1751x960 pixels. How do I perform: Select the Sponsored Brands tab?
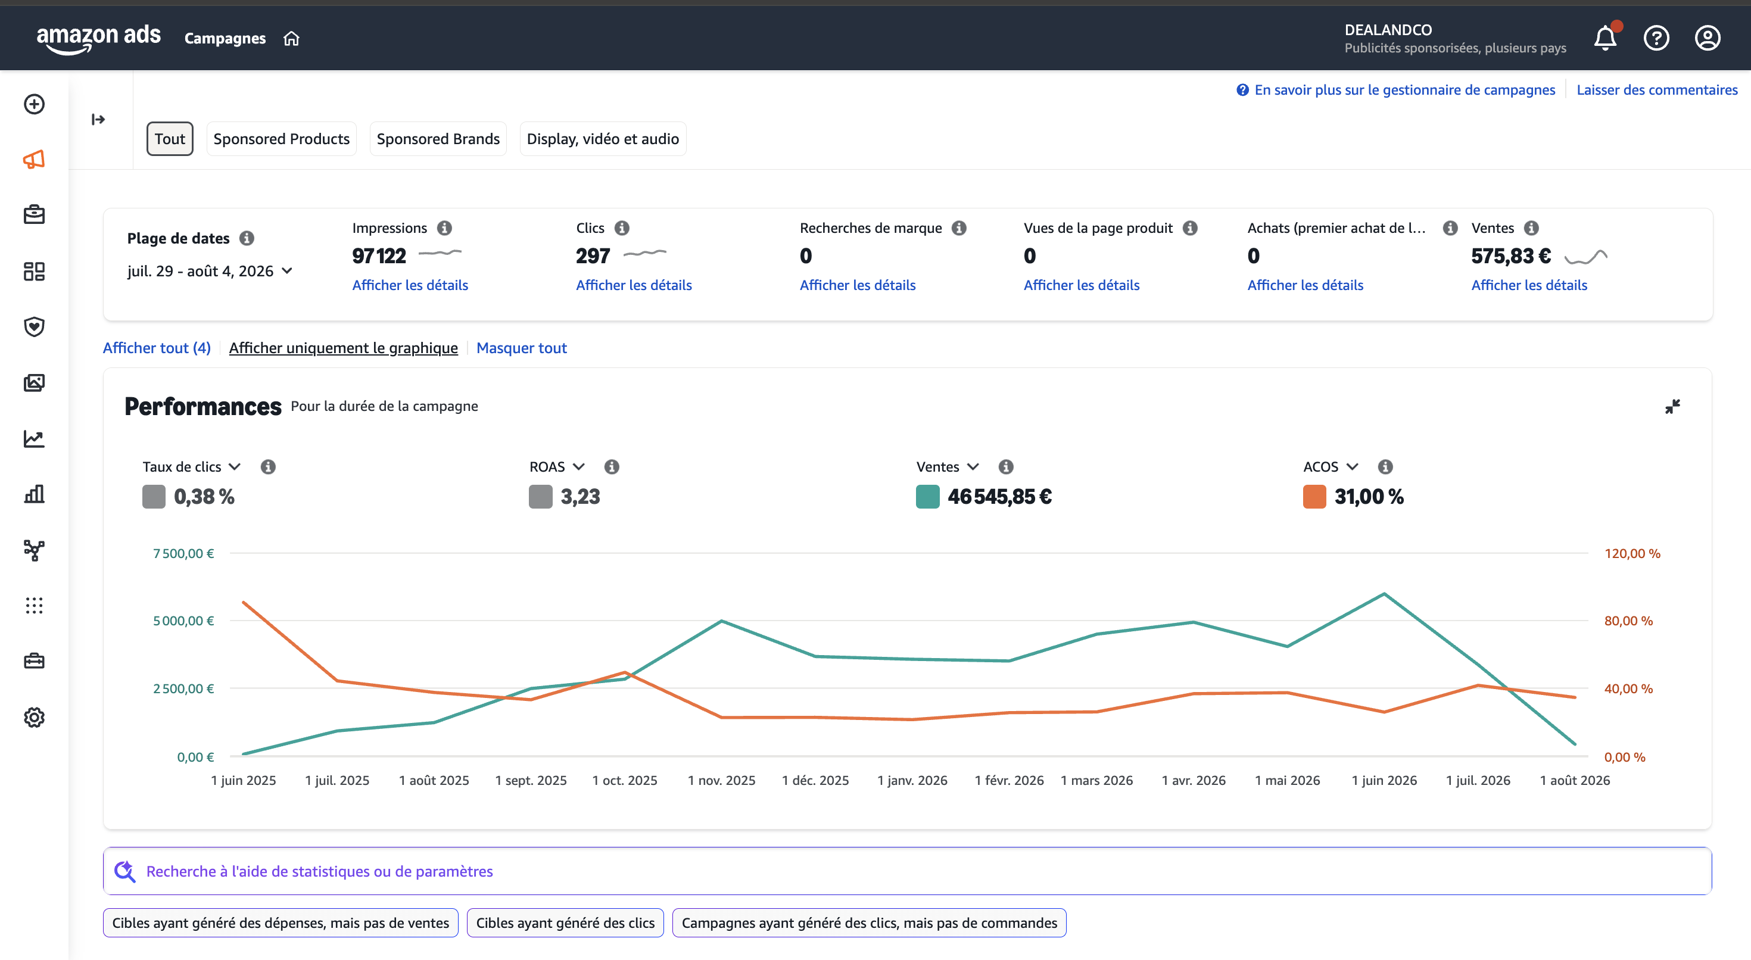click(438, 139)
